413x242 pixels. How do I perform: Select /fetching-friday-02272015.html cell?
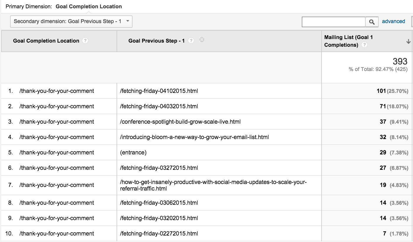click(159, 234)
